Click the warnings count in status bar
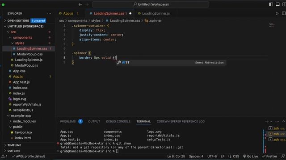The height and width of the screenshot is (160, 286). [x=4, y=156]
